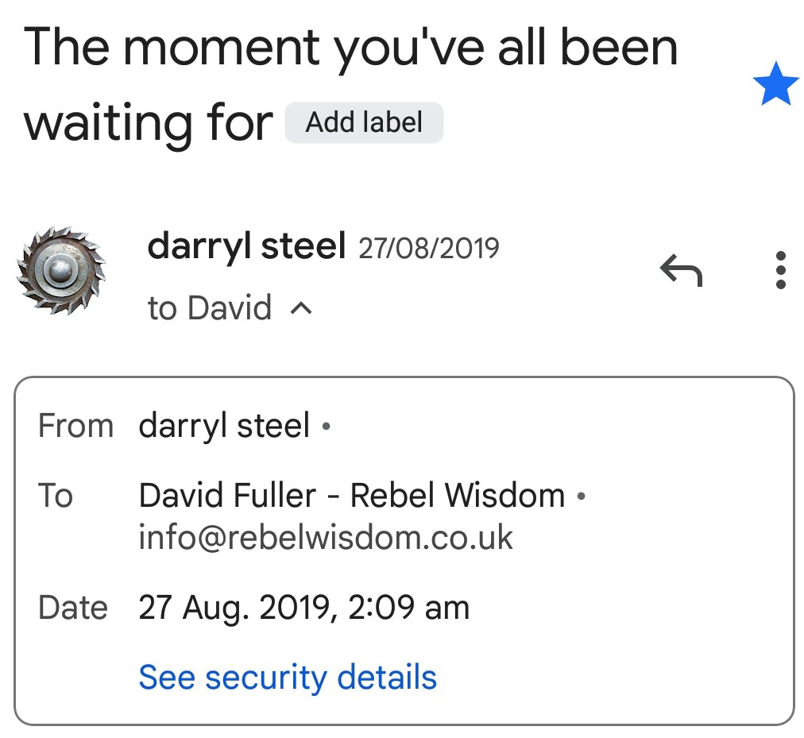Click the 'Date' field label
Image resolution: width=804 pixels, height=738 pixels.
pyautogui.click(x=72, y=608)
